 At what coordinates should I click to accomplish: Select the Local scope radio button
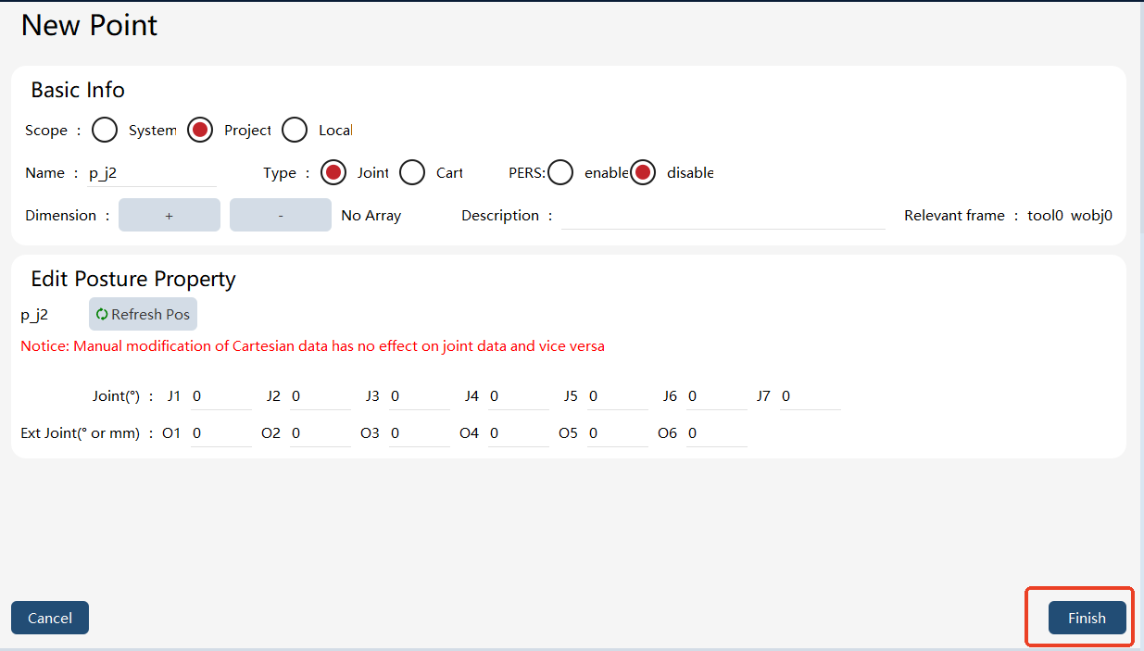295,131
